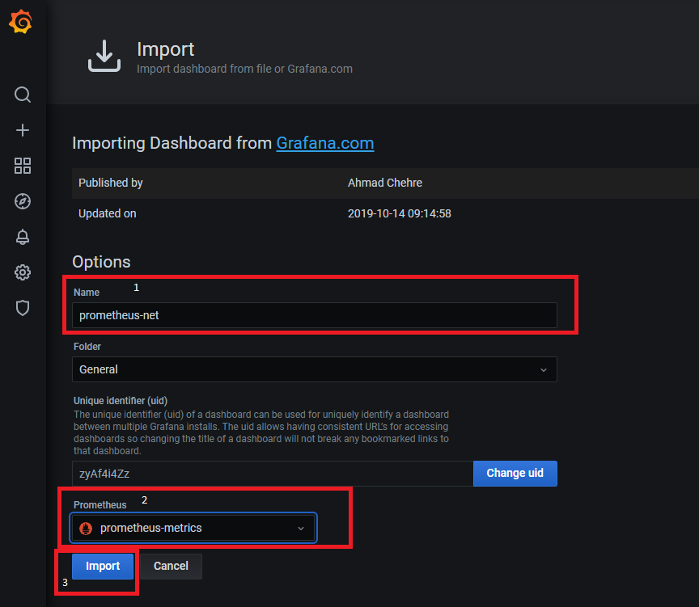Click the blue Import button

(103, 566)
